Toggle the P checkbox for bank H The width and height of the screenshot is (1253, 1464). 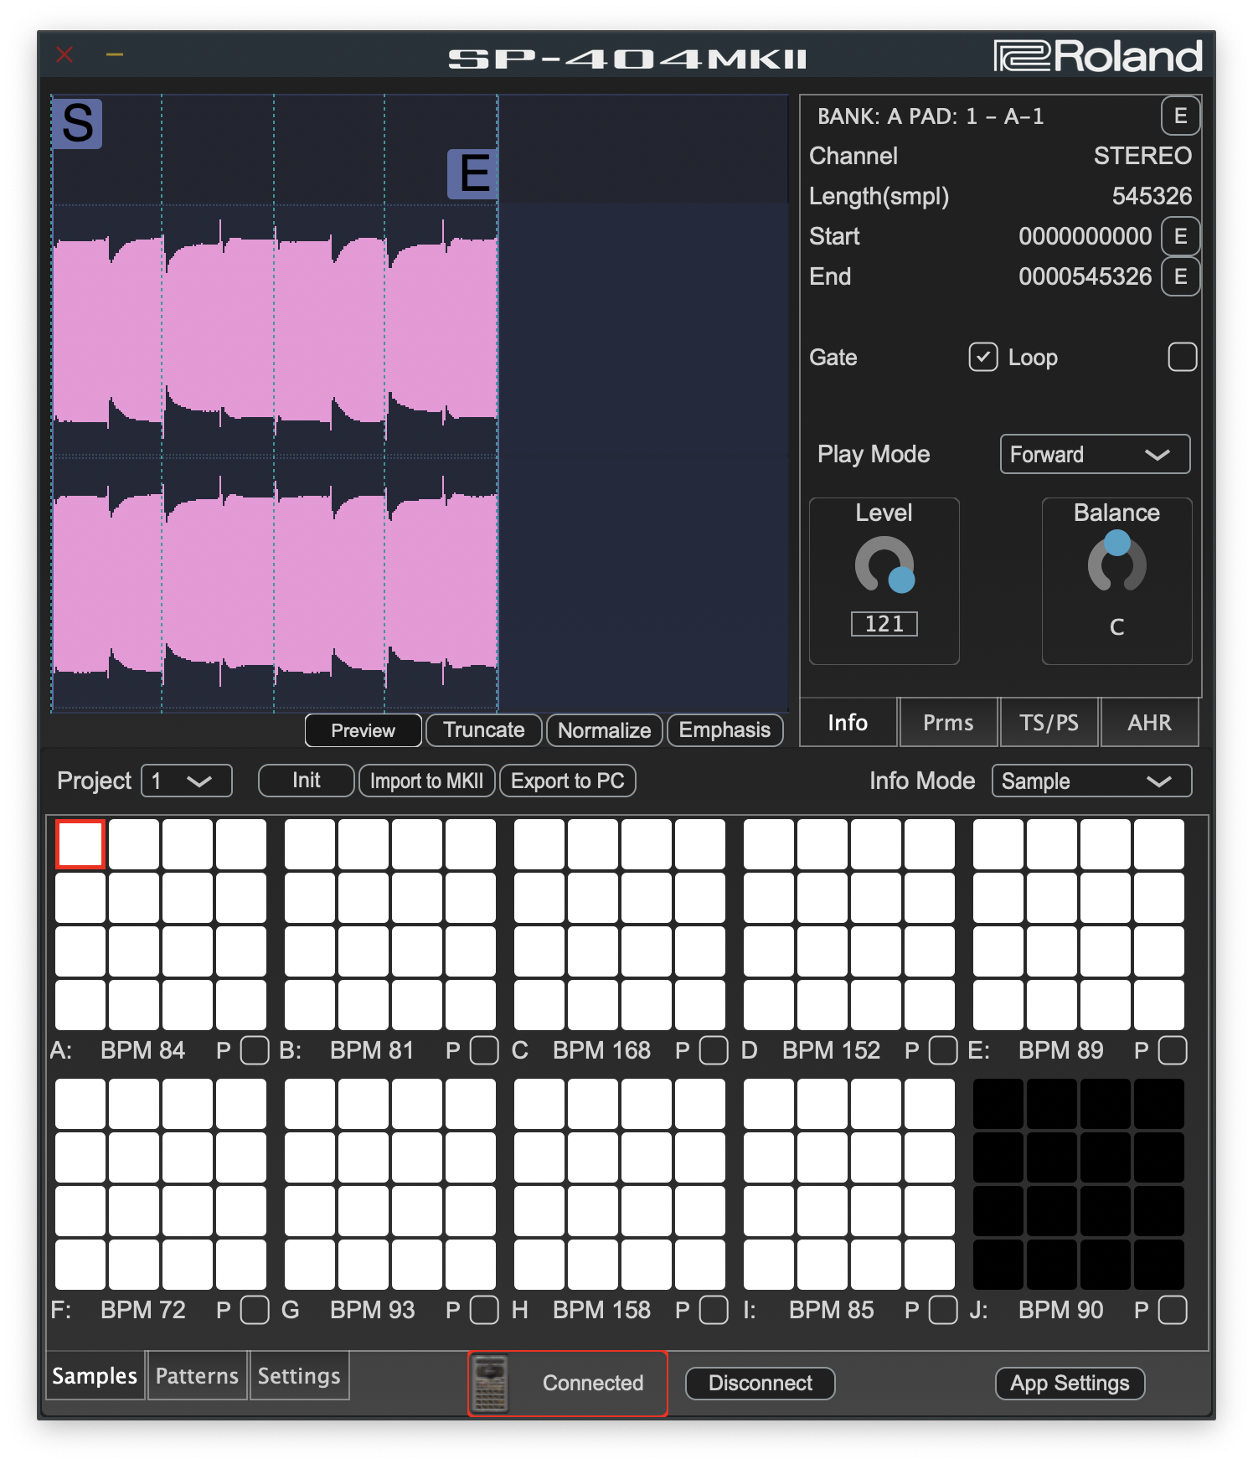[x=714, y=1310]
